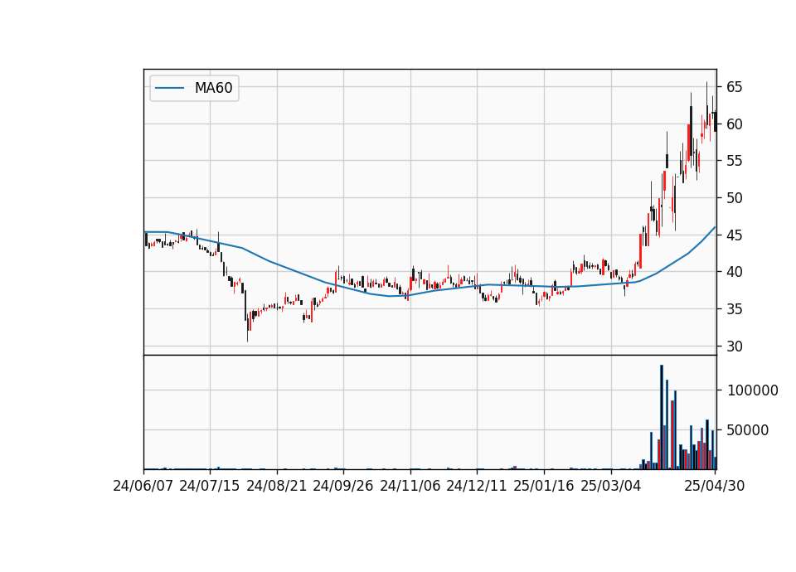
Task: Select the 25/04/30 date label
Action: click(715, 486)
